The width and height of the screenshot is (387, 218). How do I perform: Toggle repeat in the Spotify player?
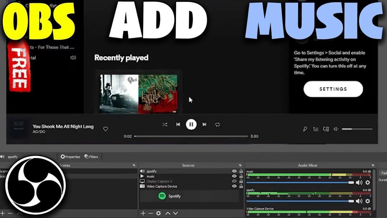(217, 124)
